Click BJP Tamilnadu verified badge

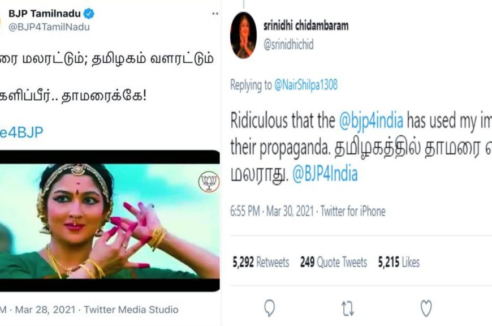click(89, 14)
